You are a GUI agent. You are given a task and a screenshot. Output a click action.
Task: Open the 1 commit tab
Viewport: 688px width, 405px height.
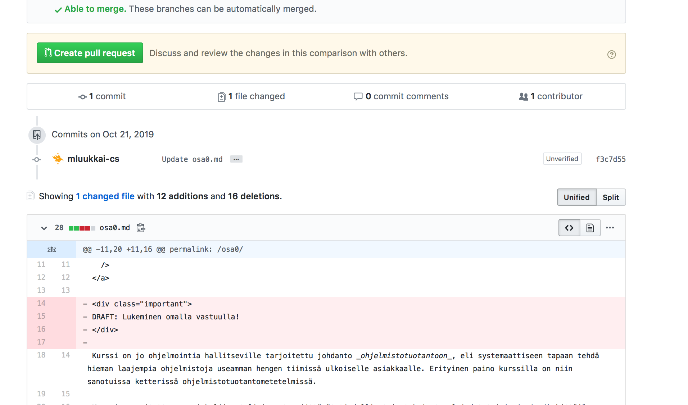tap(102, 96)
